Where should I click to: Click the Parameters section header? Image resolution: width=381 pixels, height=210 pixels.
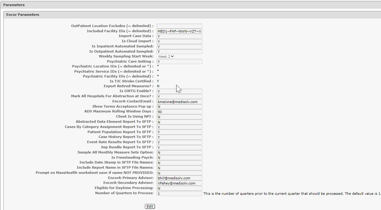(190, 5)
